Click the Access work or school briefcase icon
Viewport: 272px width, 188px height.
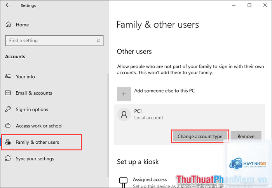coord(8,125)
